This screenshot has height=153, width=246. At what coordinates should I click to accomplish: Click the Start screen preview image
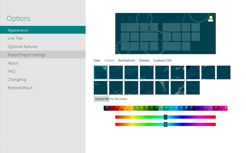click(x=165, y=33)
